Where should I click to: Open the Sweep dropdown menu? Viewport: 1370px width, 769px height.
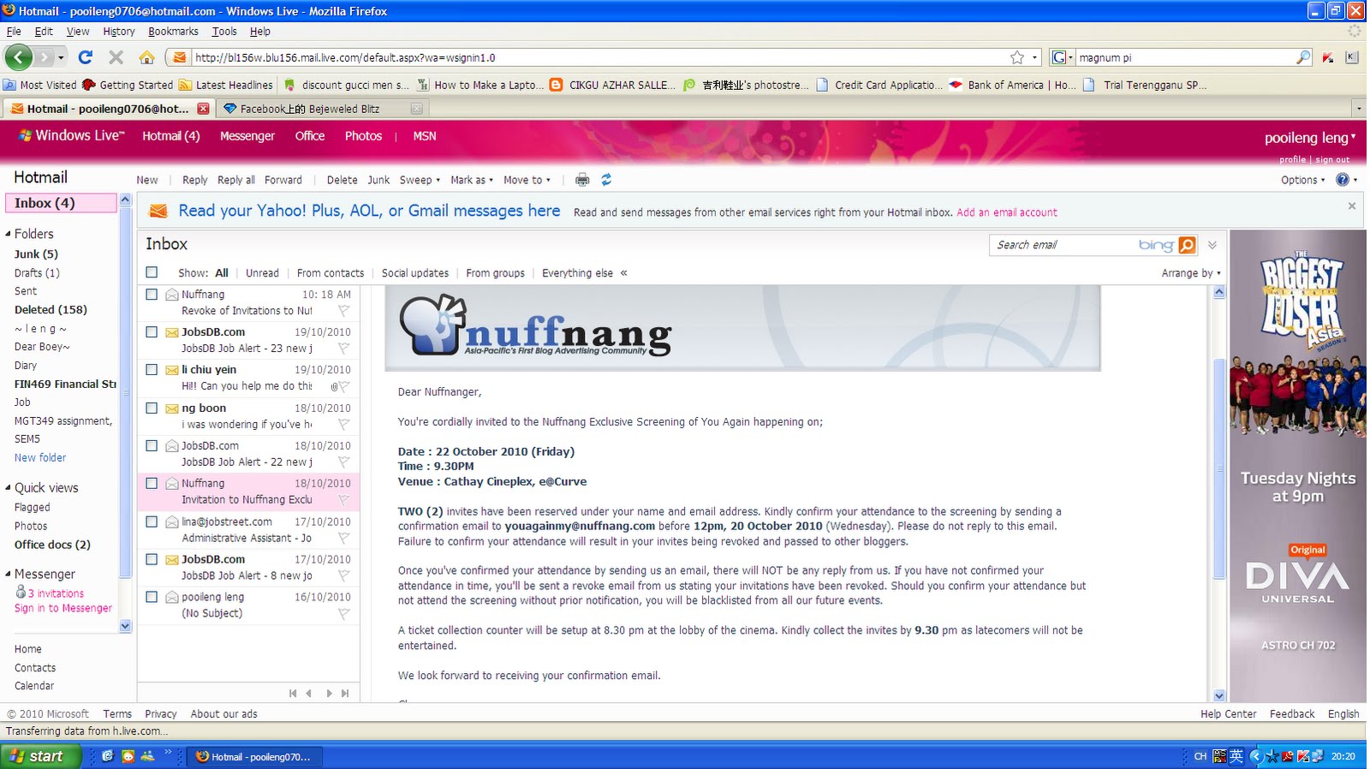[x=420, y=180]
